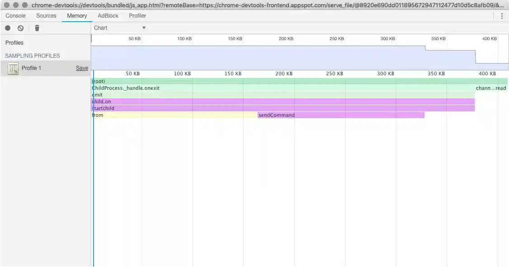The image size is (509, 267).
Task: Clear all profiles with the clear icon
Action: click(19, 28)
